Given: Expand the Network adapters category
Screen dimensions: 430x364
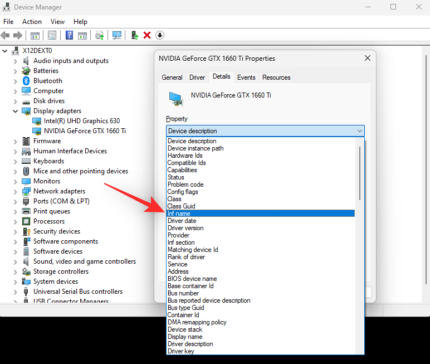Looking at the screenshot, I should pos(16,191).
